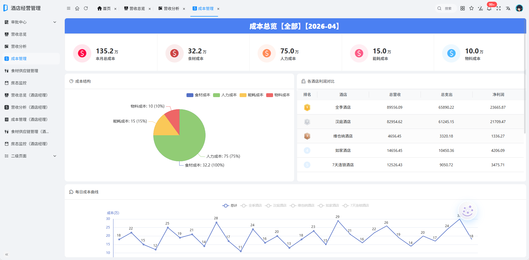Click the 净利润 column header
This screenshot has width=529, height=260.
click(x=498, y=95)
